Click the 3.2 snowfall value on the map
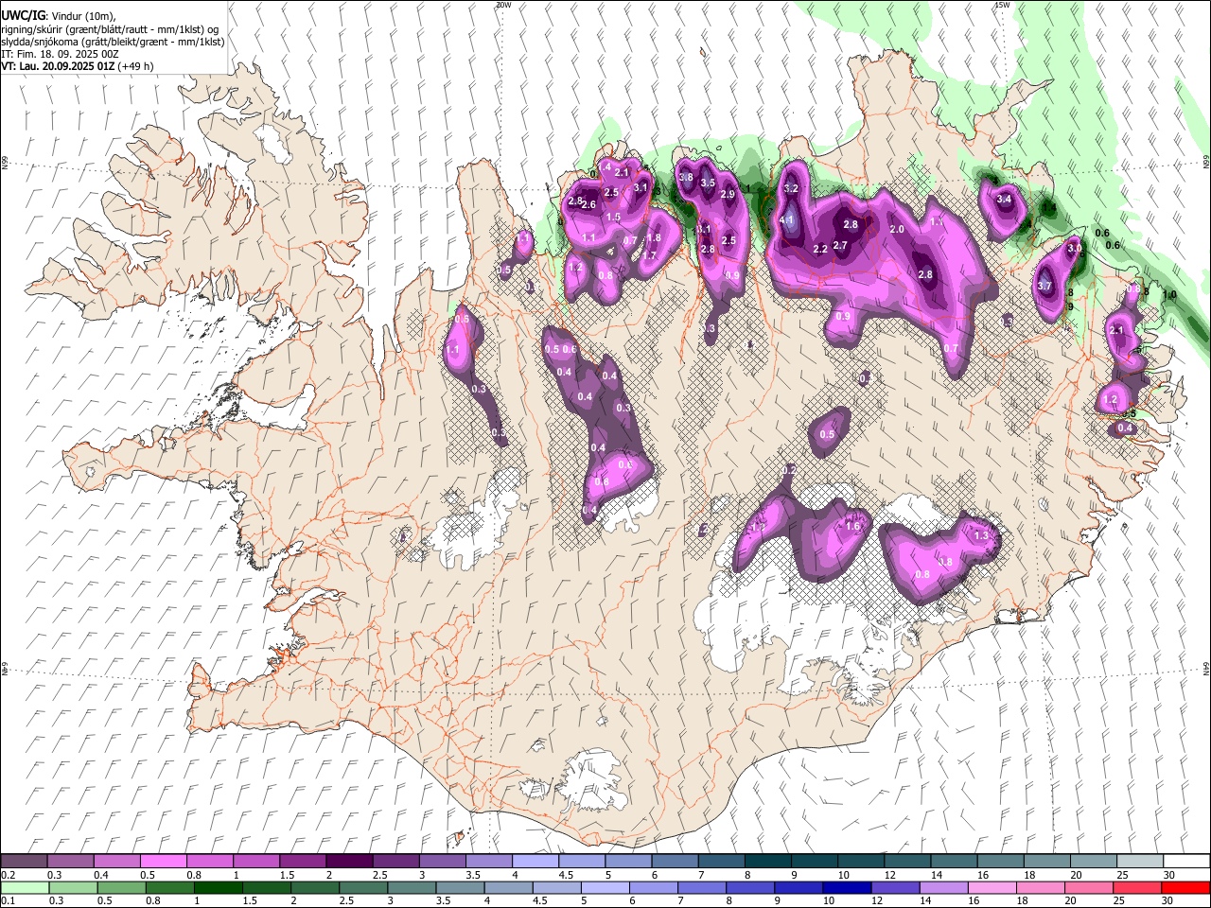 (x=792, y=189)
